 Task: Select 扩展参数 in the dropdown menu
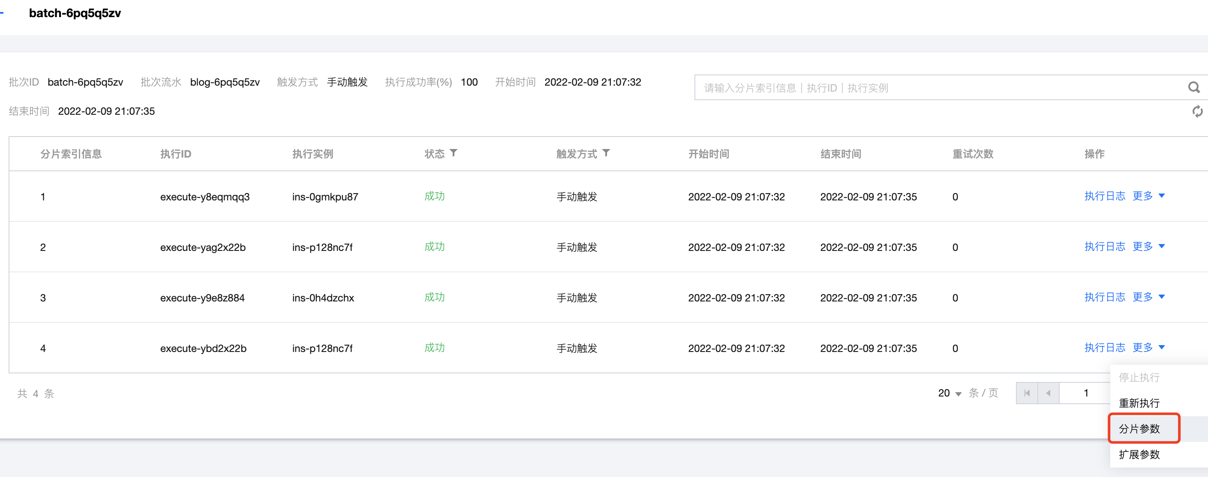click(x=1139, y=454)
